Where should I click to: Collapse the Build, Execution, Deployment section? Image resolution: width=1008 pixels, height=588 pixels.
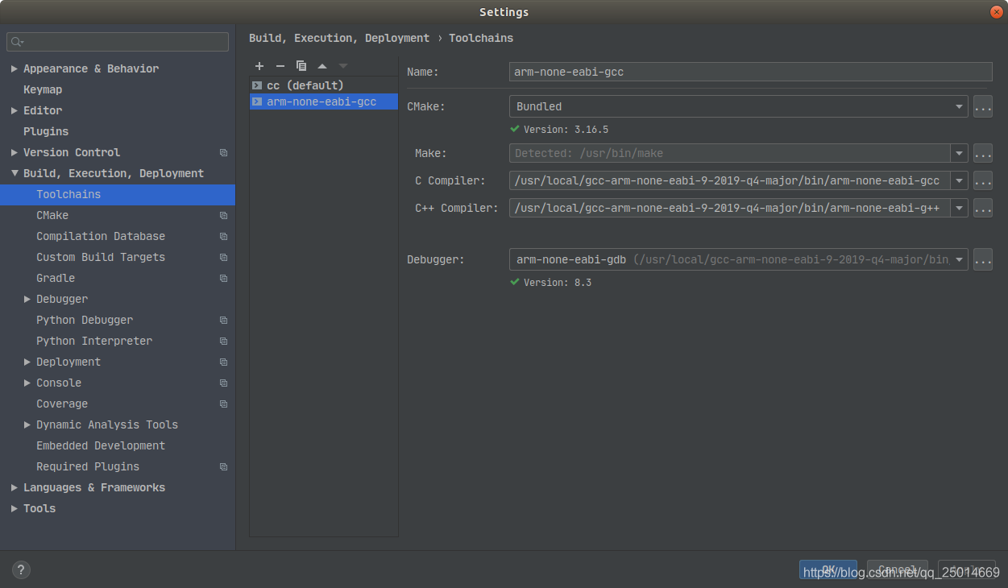pyautogui.click(x=13, y=172)
